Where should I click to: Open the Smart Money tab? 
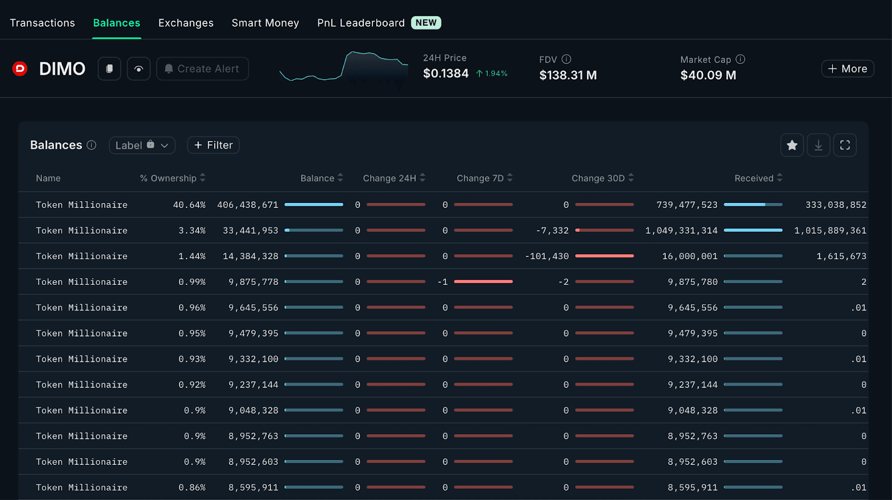(265, 23)
